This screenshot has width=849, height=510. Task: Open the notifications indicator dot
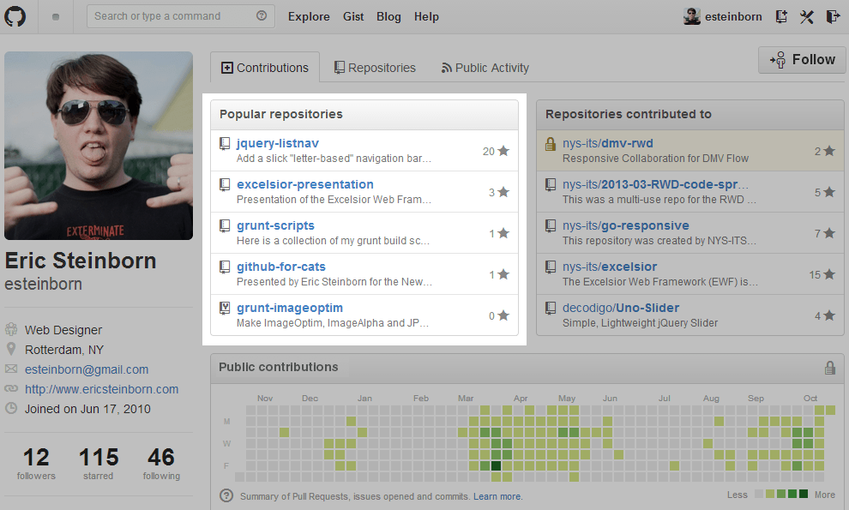(56, 17)
